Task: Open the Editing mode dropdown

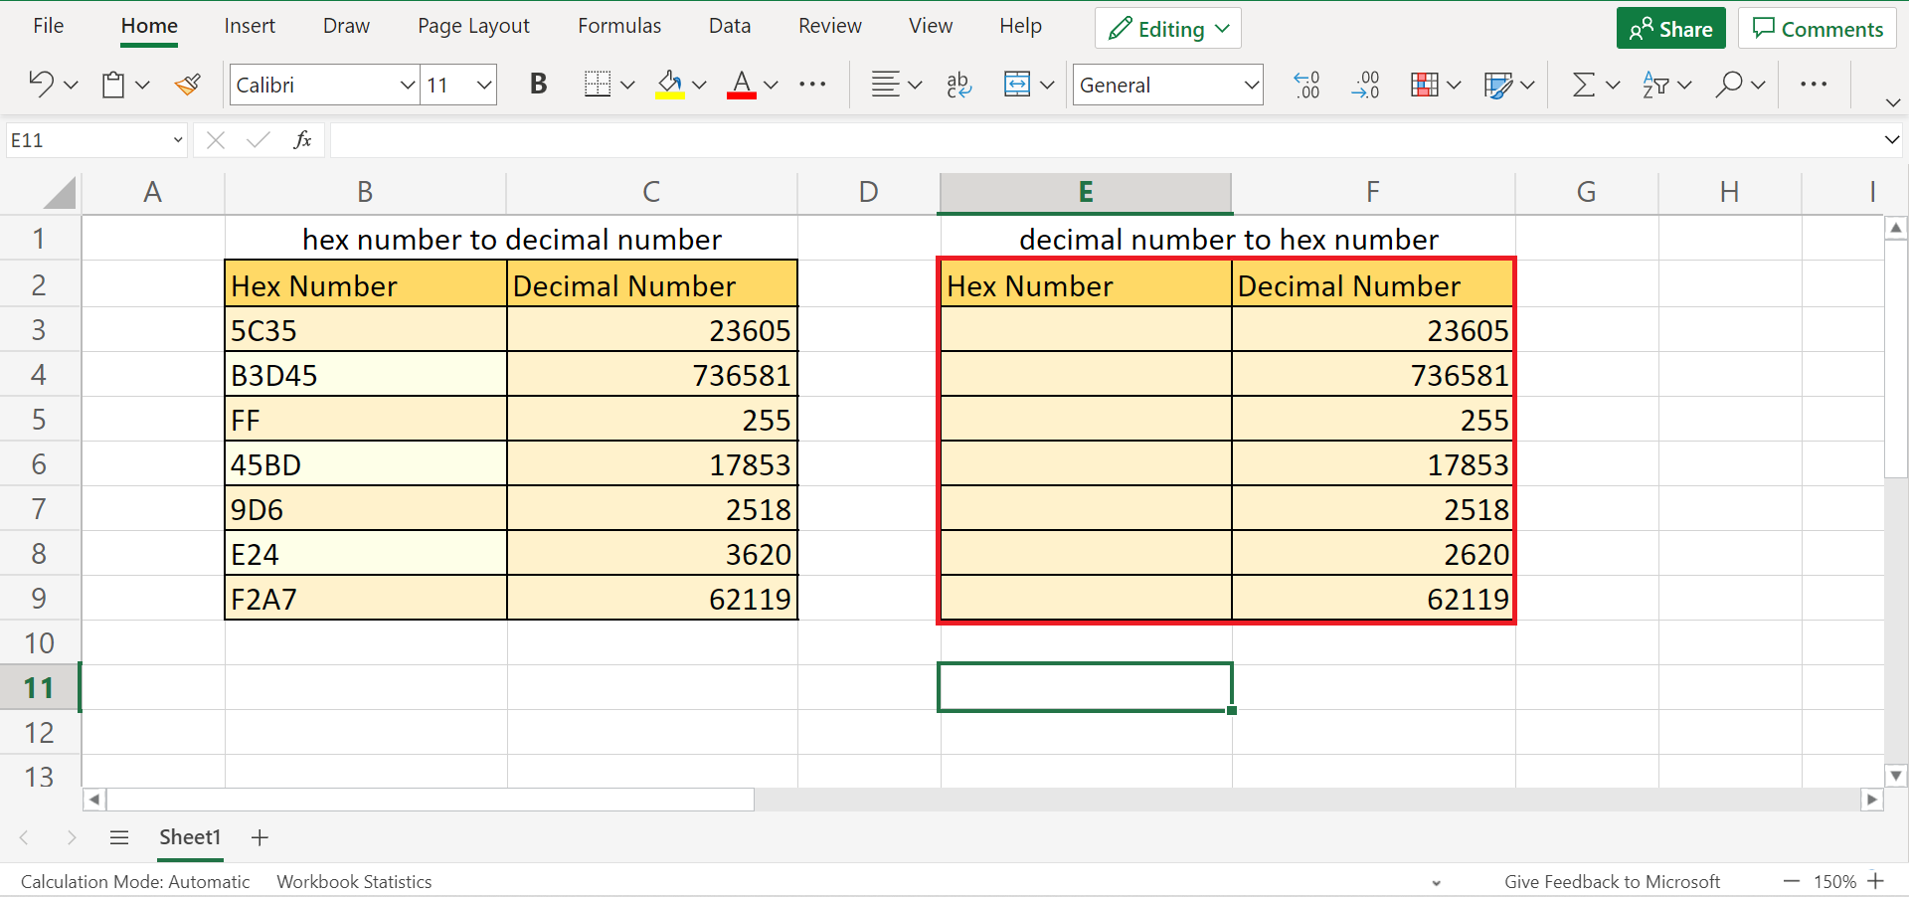Action: 1166,28
